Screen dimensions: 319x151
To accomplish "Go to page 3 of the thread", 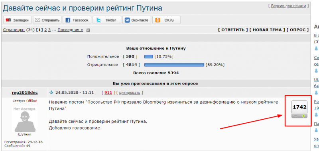I will [x=49, y=30].
